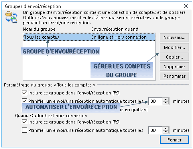Click the Copier... button
Screen dimensions: 193x149
point(174,57)
